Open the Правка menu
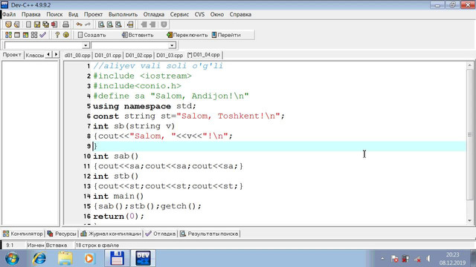 click(x=30, y=14)
